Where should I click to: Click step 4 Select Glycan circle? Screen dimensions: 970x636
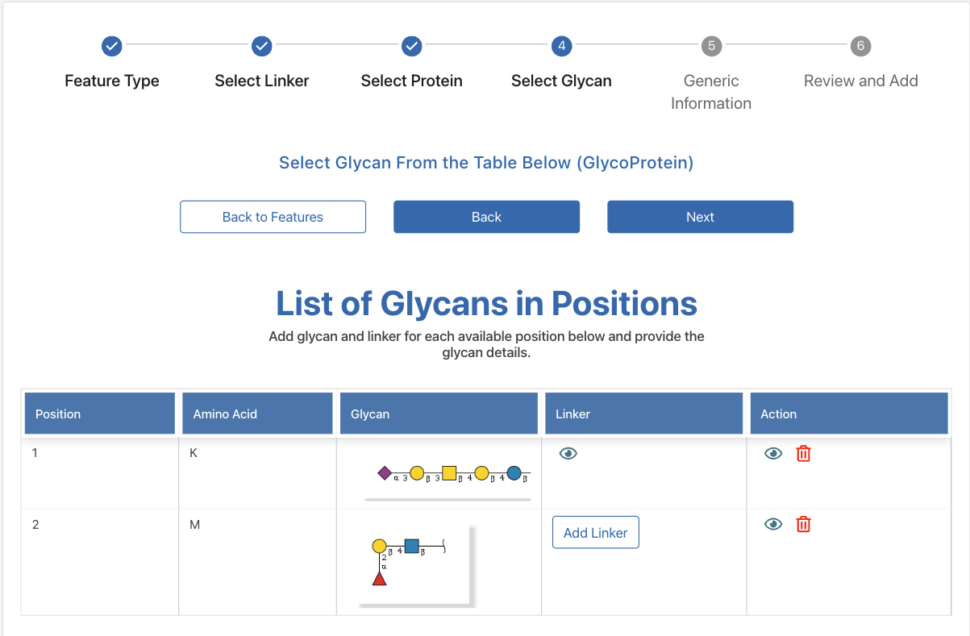[561, 46]
